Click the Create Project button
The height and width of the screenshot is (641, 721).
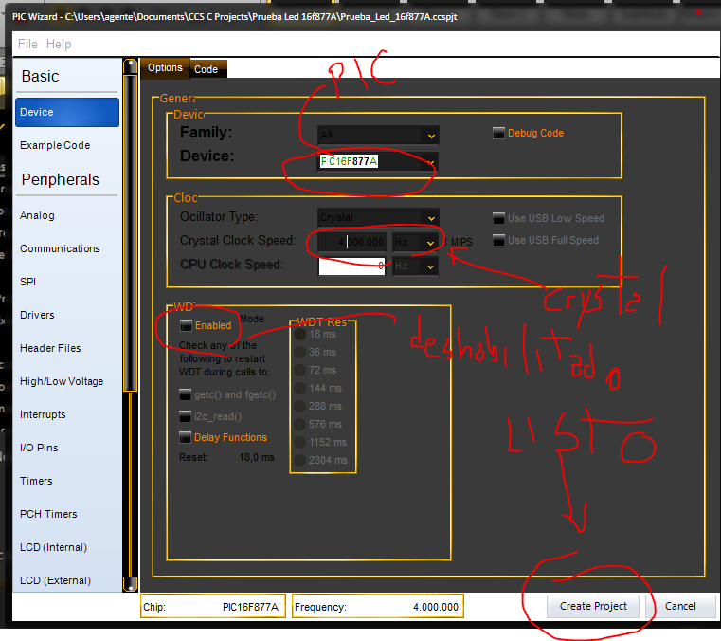pyautogui.click(x=593, y=607)
